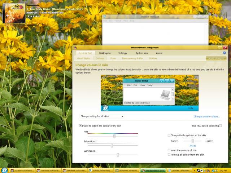Open the About tab

[159, 53]
